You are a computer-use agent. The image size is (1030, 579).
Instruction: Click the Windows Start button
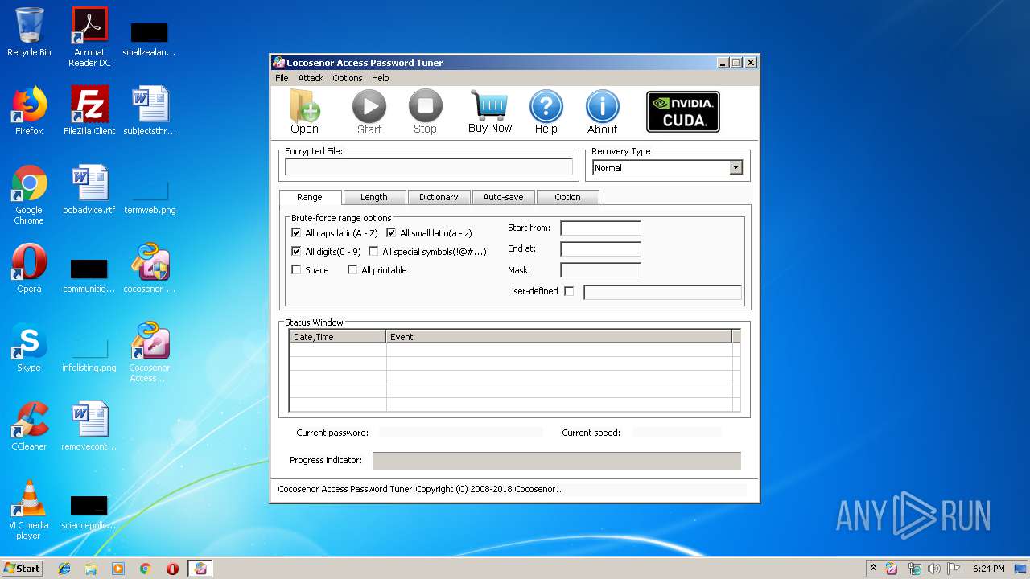[x=23, y=568]
